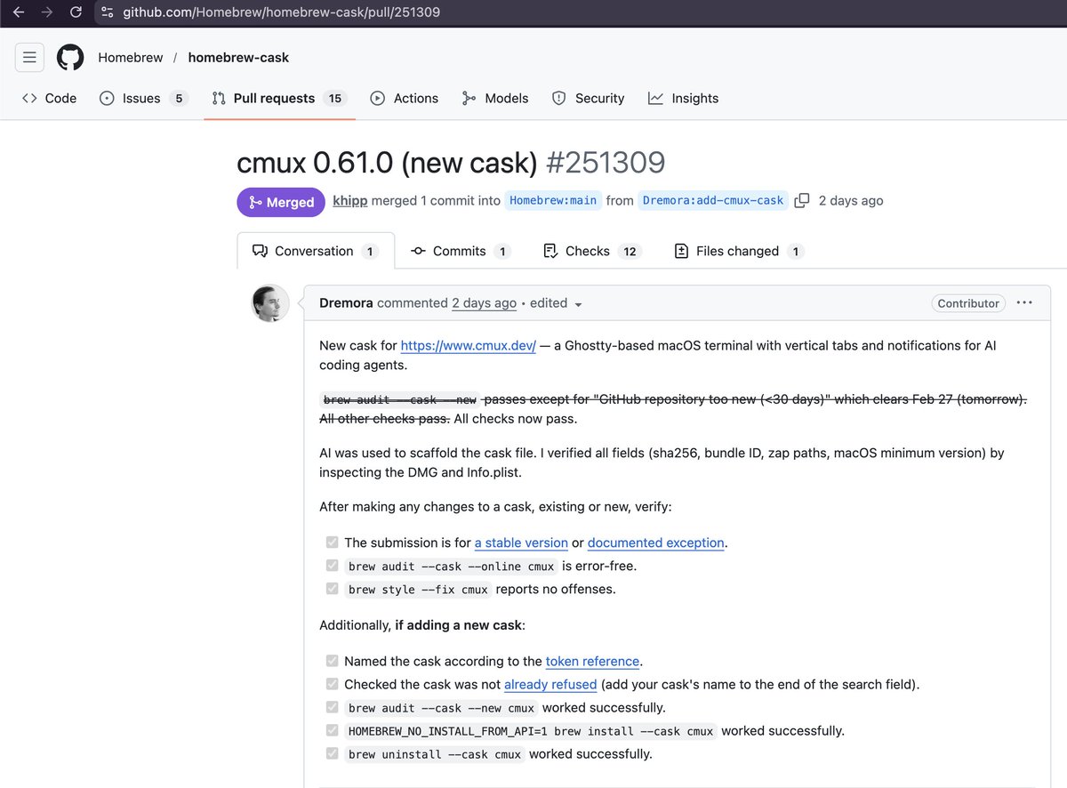Click the GitHub octocat logo
1067x788 pixels.
(x=70, y=58)
